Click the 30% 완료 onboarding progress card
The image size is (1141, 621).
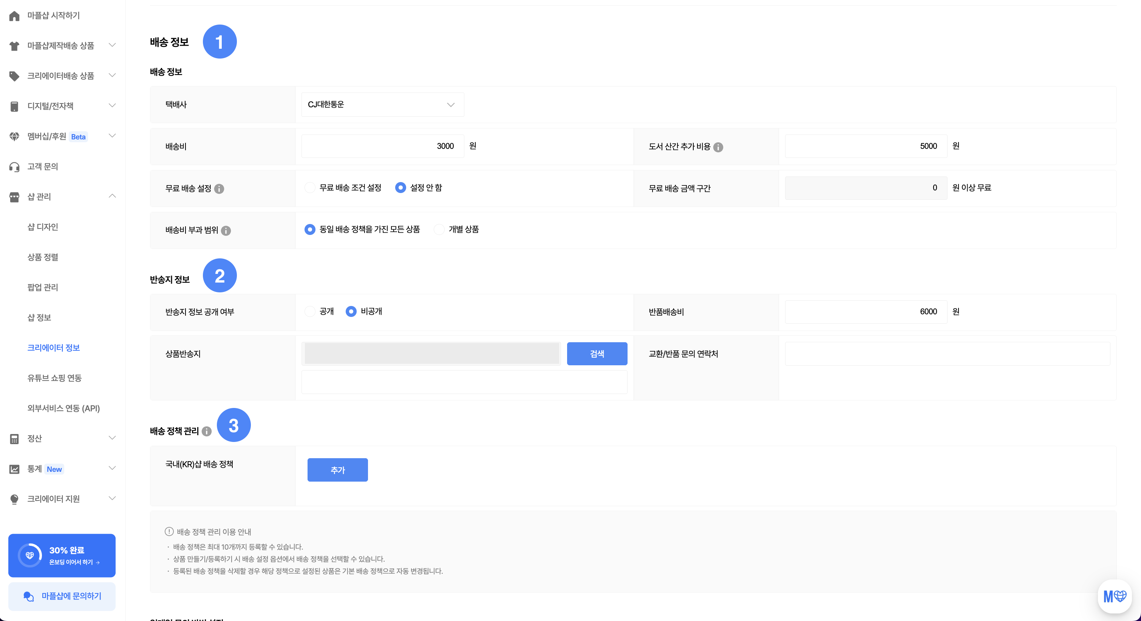tap(62, 555)
